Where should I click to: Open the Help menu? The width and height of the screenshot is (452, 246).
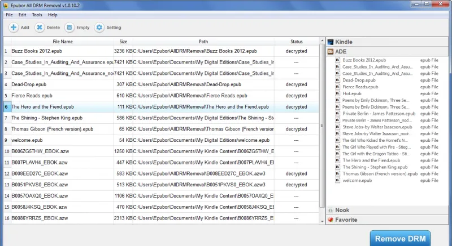[x=53, y=15]
